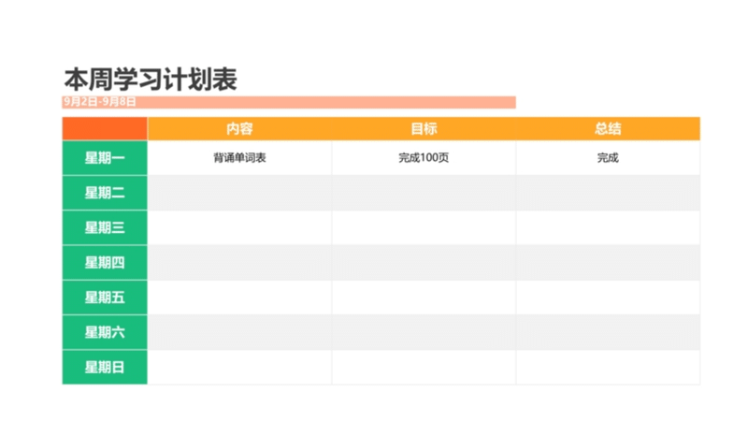This screenshot has width=748, height=436.
Task: Click the 星期六 row label
Action: (105, 332)
